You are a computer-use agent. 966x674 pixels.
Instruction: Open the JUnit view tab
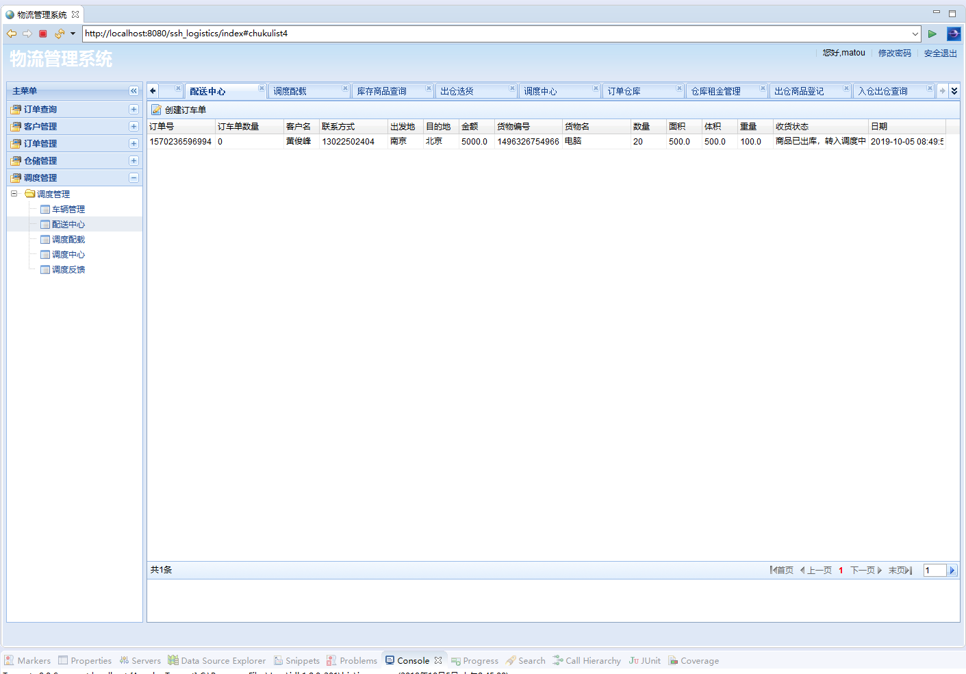pyautogui.click(x=645, y=661)
